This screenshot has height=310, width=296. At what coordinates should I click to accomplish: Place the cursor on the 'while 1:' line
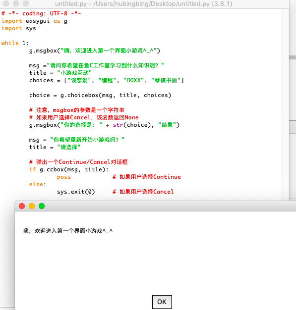click(15, 43)
